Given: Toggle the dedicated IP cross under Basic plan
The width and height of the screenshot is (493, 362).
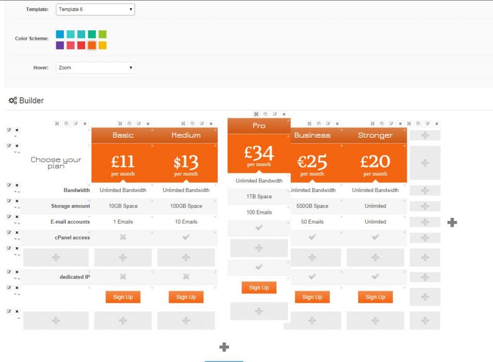Looking at the screenshot, I should click(123, 276).
